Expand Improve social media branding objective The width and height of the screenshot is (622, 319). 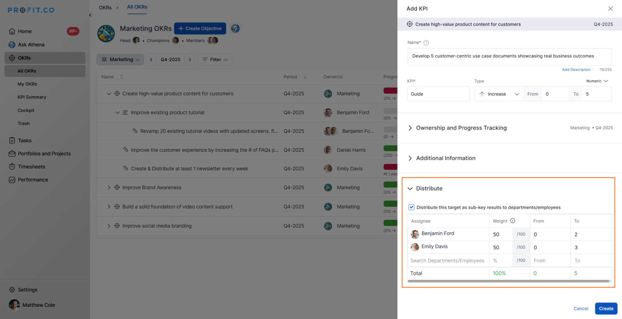pyautogui.click(x=109, y=226)
